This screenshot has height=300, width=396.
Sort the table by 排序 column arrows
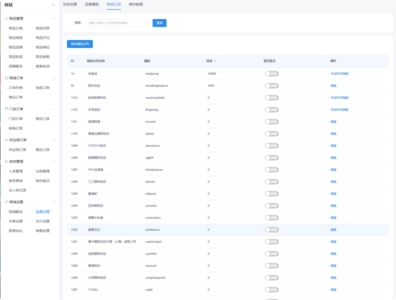[x=215, y=61]
